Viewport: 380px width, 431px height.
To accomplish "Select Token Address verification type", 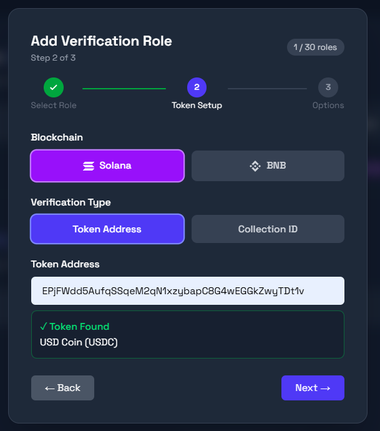I will [x=107, y=229].
